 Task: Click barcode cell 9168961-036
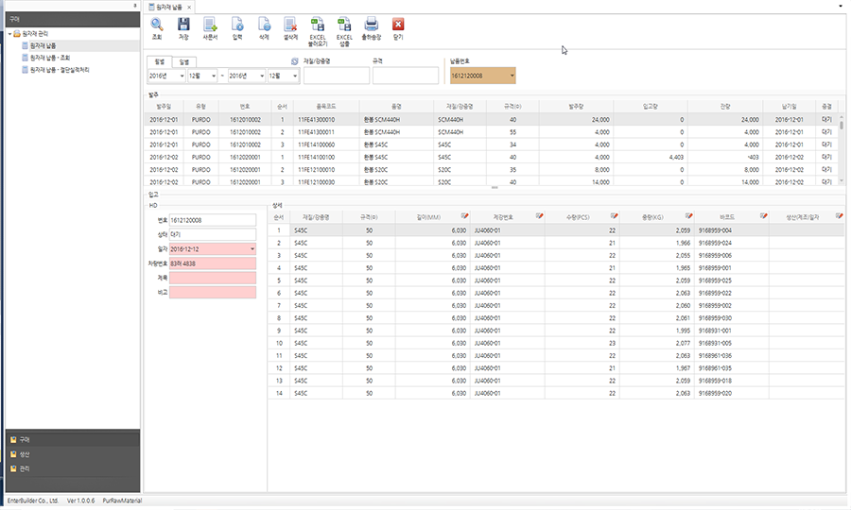[x=731, y=355]
